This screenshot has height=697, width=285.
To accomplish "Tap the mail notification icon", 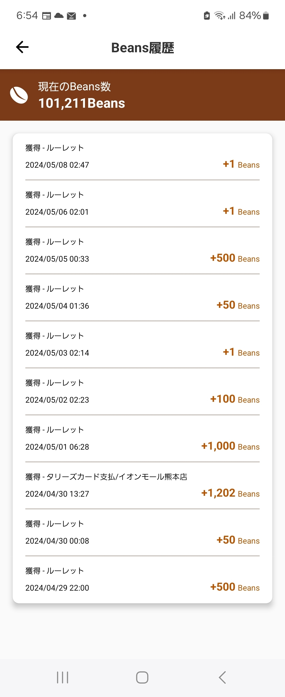I will pos(72,16).
